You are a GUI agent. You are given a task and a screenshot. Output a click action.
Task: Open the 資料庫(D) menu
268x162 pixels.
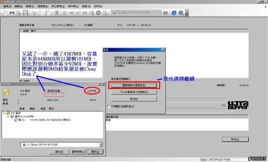coord(73,6)
